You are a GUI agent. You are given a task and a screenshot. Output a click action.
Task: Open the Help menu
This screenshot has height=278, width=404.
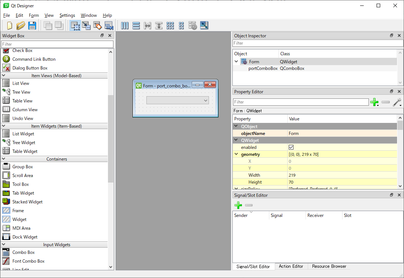pyautogui.click(x=108, y=15)
